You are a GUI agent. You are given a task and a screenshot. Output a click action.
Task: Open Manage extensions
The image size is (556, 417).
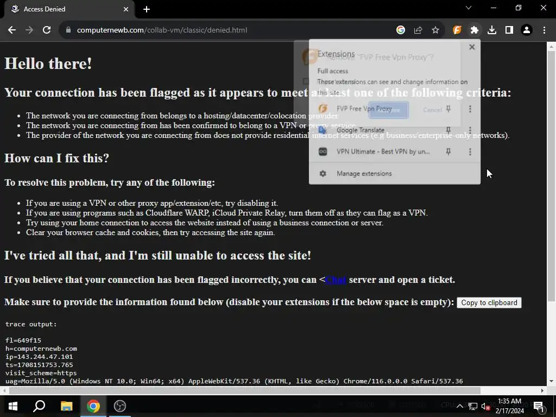395,173
